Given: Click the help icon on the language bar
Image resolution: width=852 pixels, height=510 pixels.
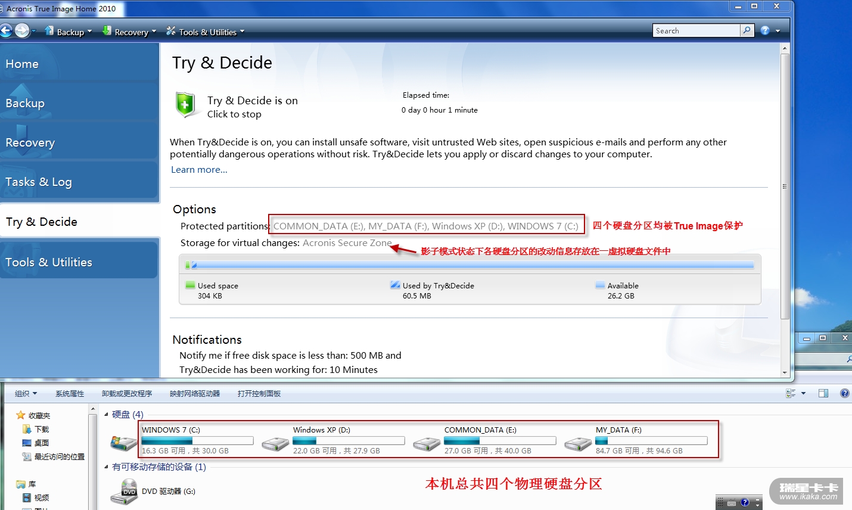Looking at the screenshot, I should pos(745,502).
